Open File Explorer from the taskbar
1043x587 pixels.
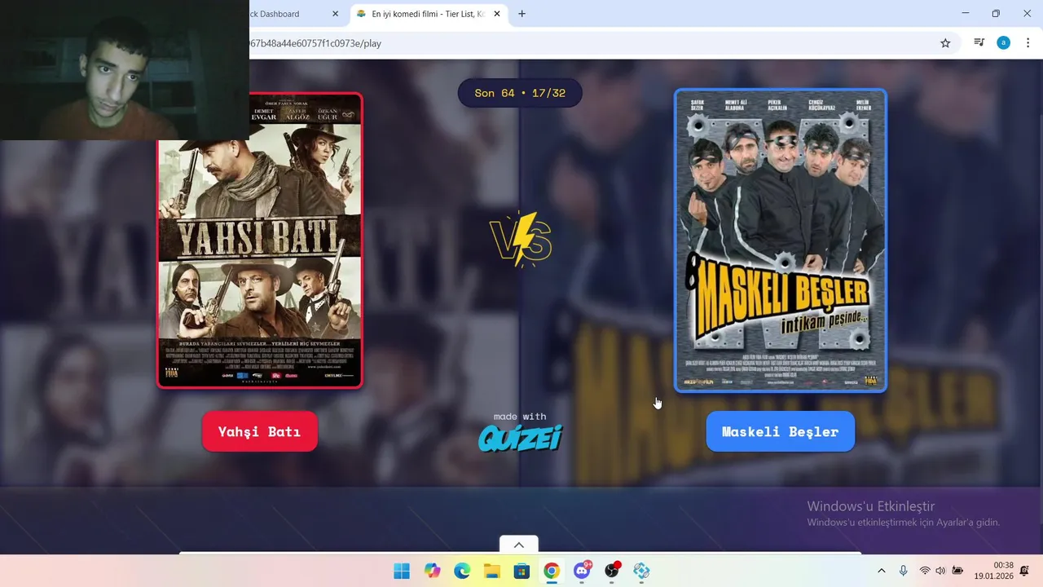[x=492, y=571]
